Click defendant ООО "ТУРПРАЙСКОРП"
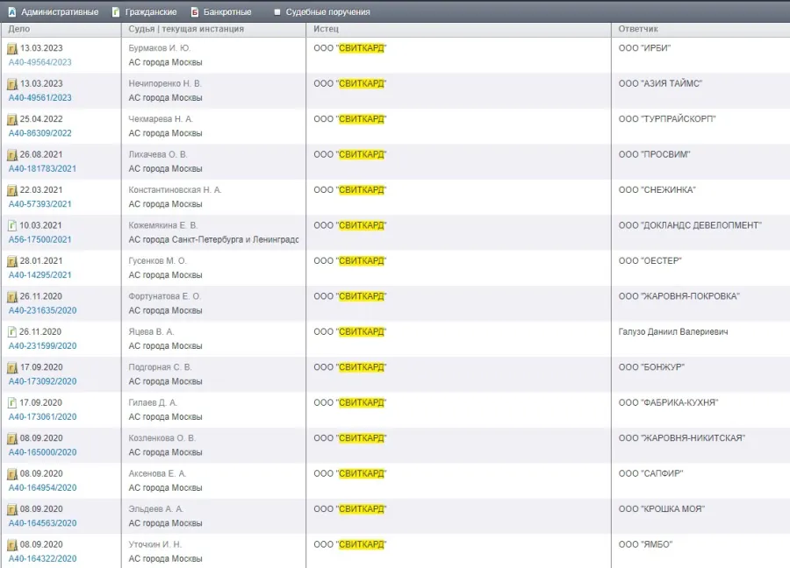 [x=667, y=119]
